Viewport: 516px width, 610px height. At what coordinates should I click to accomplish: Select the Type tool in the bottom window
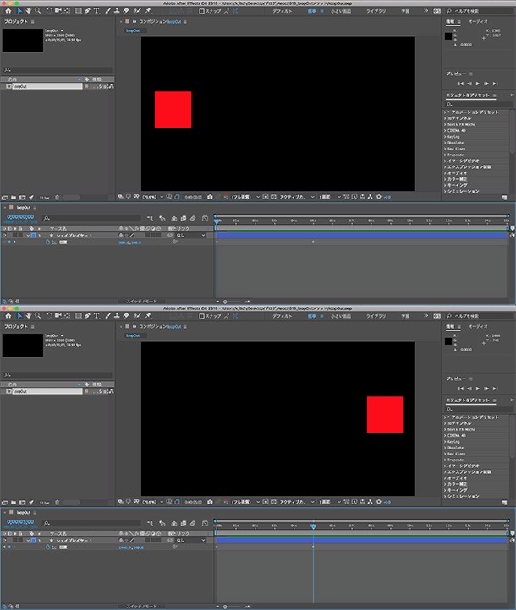[96, 316]
